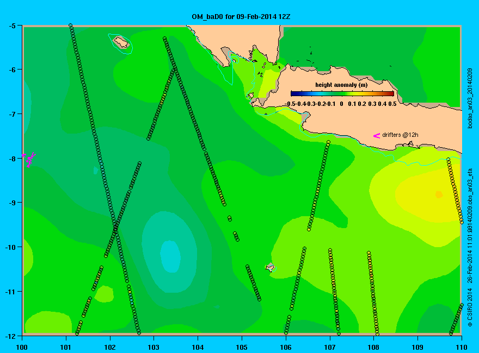Image resolution: width=479 pixels, height=353 pixels.
Task: Click the cyan low-anomaly center near 103.4, -10.2
Action: 170,256
